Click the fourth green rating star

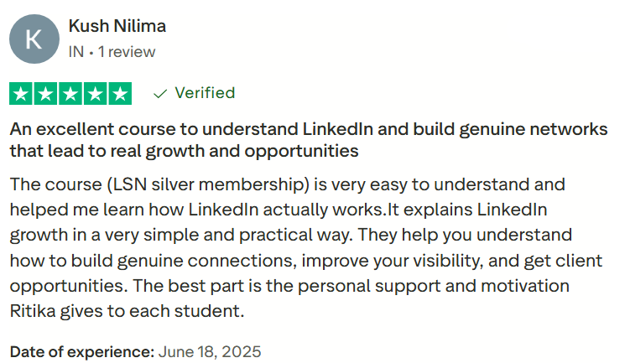96,93
